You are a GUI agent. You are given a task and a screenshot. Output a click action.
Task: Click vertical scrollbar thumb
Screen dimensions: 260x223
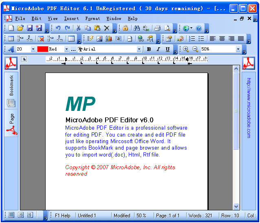pos(236,111)
